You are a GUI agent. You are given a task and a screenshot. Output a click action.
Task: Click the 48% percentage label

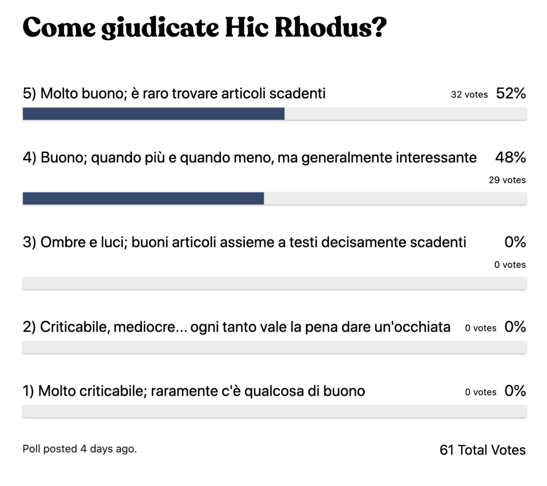click(x=511, y=158)
